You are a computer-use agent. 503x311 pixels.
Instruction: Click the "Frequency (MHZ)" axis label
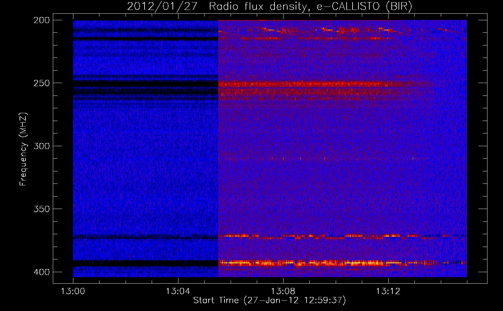tap(23, 149)
